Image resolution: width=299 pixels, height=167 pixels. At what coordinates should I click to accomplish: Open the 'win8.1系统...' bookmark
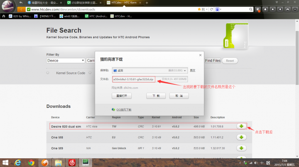(x=69, y=16)
